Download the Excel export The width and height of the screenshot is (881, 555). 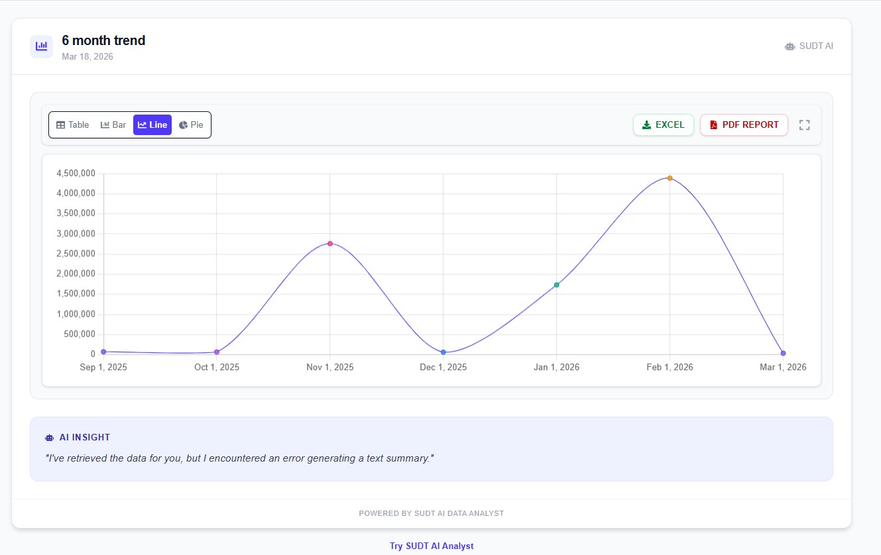point(663,125)
